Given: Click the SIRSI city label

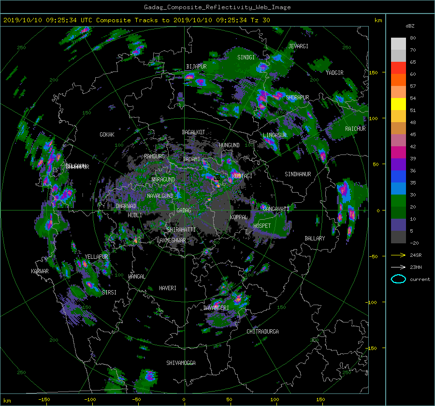Looking at the screenshot, I should pyautogui.click(x=109, y=293).
